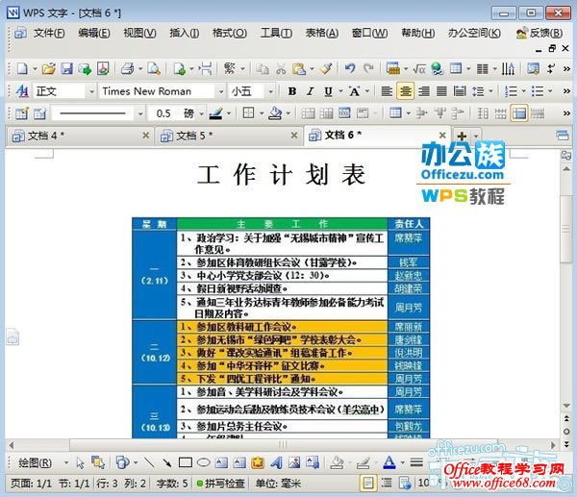Activate the format painter brush
Screen dimensions: 577x497
[x=326, y=69]
